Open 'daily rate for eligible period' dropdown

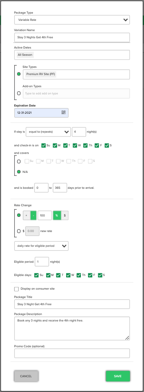[x=41, y=246]
